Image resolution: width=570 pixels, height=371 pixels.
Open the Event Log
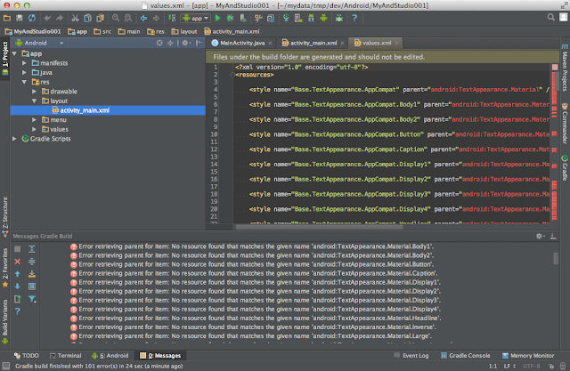(x=411, y=356)
